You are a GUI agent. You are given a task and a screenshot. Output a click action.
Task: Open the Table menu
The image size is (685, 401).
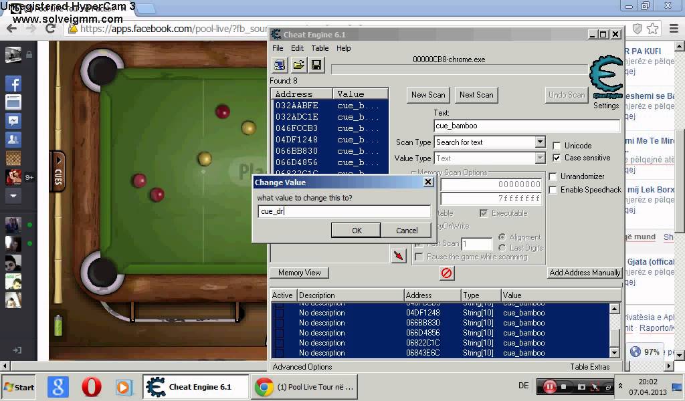point(320,48)
